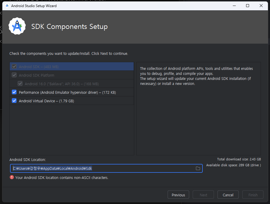This screenshot has height=204, width=270.
Task: Click 'Check the components you want' instruction text
Action: (x=69, y=53)
